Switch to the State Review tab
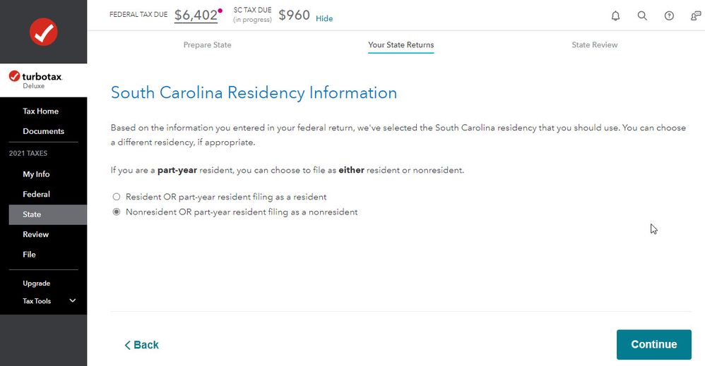Screen dimensions: 705x366 [594, 45]
